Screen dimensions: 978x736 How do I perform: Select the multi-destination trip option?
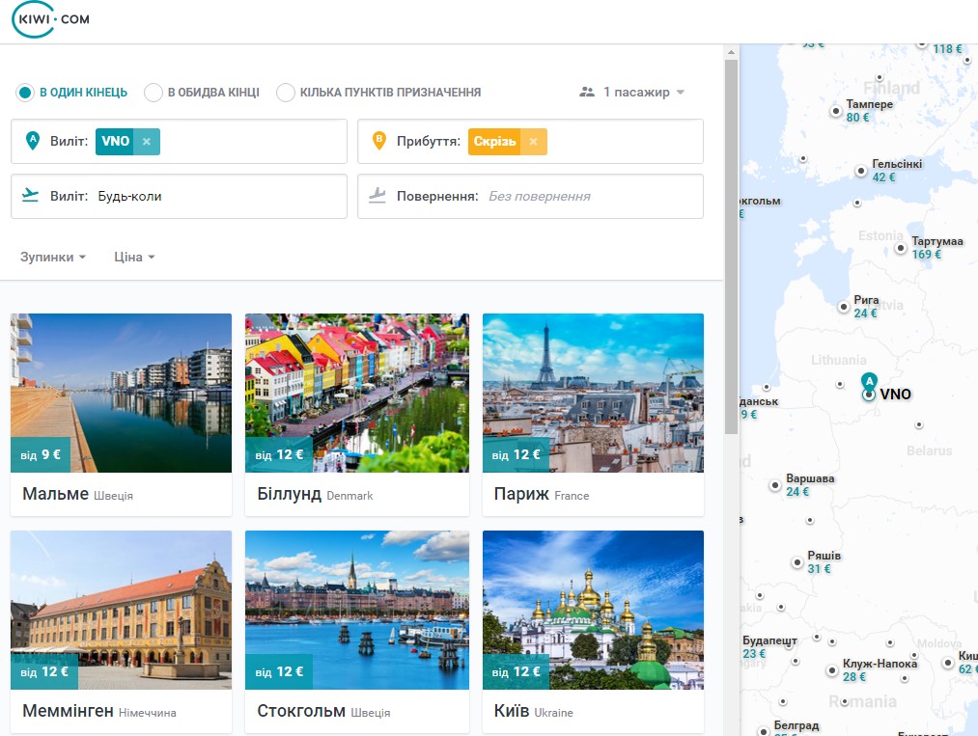pyautogui.click(x=379, y=93)
